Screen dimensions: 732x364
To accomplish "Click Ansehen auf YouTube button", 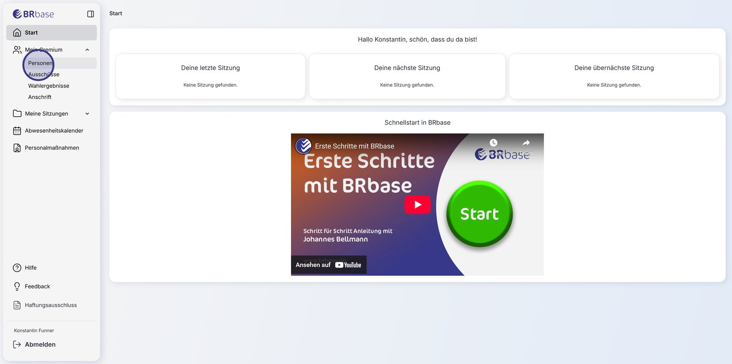I will click(328, 265).
